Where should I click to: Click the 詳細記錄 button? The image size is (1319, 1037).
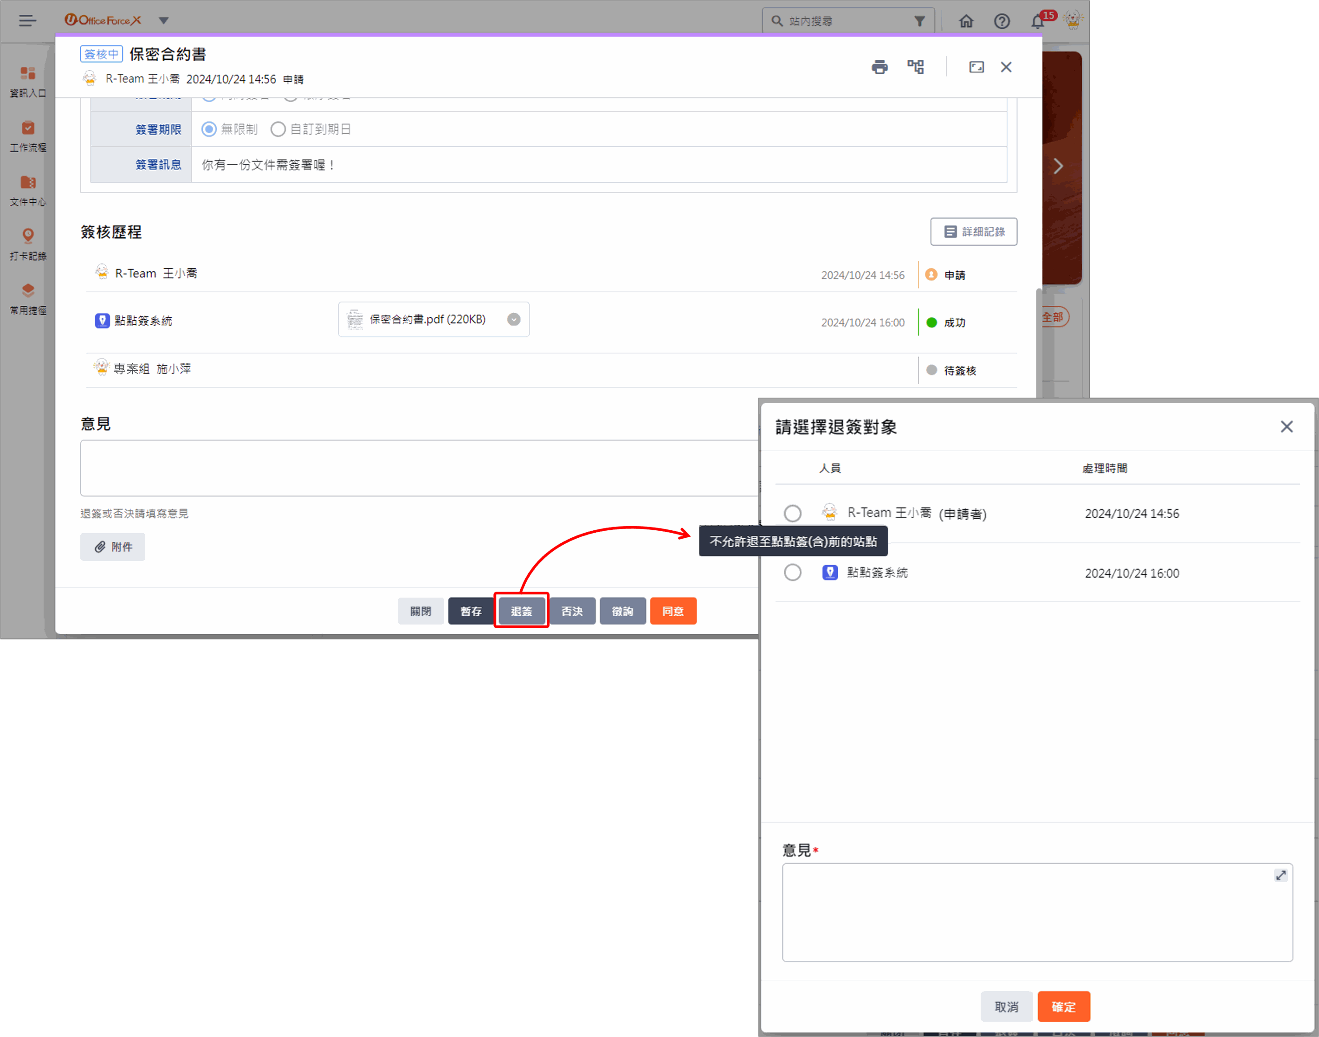tap(973, 232)
